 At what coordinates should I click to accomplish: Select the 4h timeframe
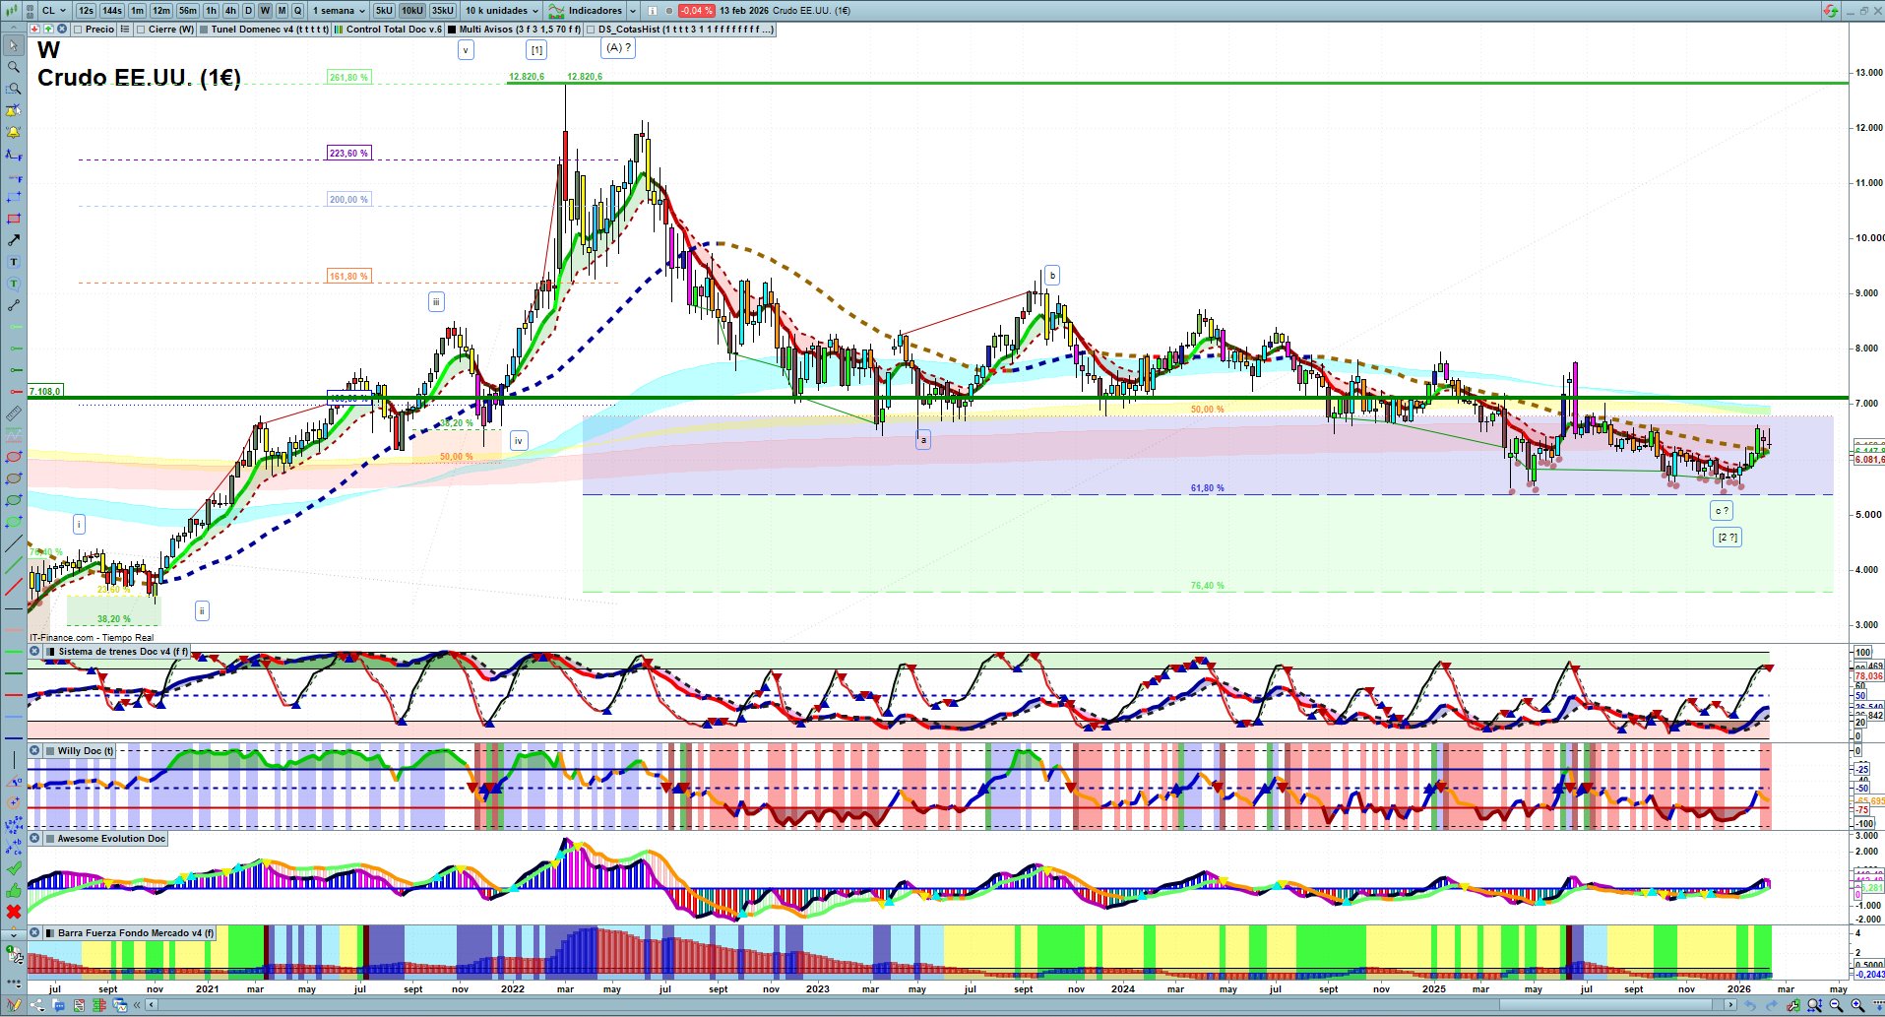[230, 11]
